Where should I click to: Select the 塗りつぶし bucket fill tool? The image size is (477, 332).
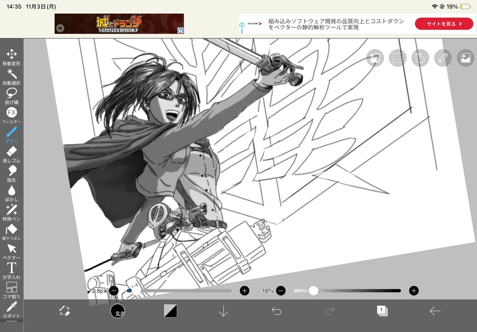click(x=12, y=232)
